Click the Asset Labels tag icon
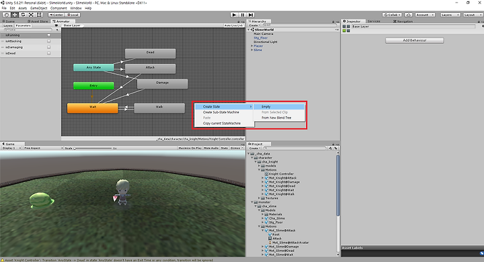Screen dimensions: 484x262 point(481,253)
